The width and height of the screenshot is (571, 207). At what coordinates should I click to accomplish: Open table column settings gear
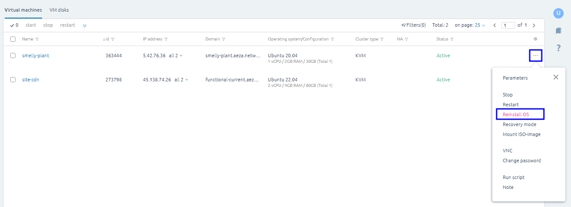coord(535,39)
